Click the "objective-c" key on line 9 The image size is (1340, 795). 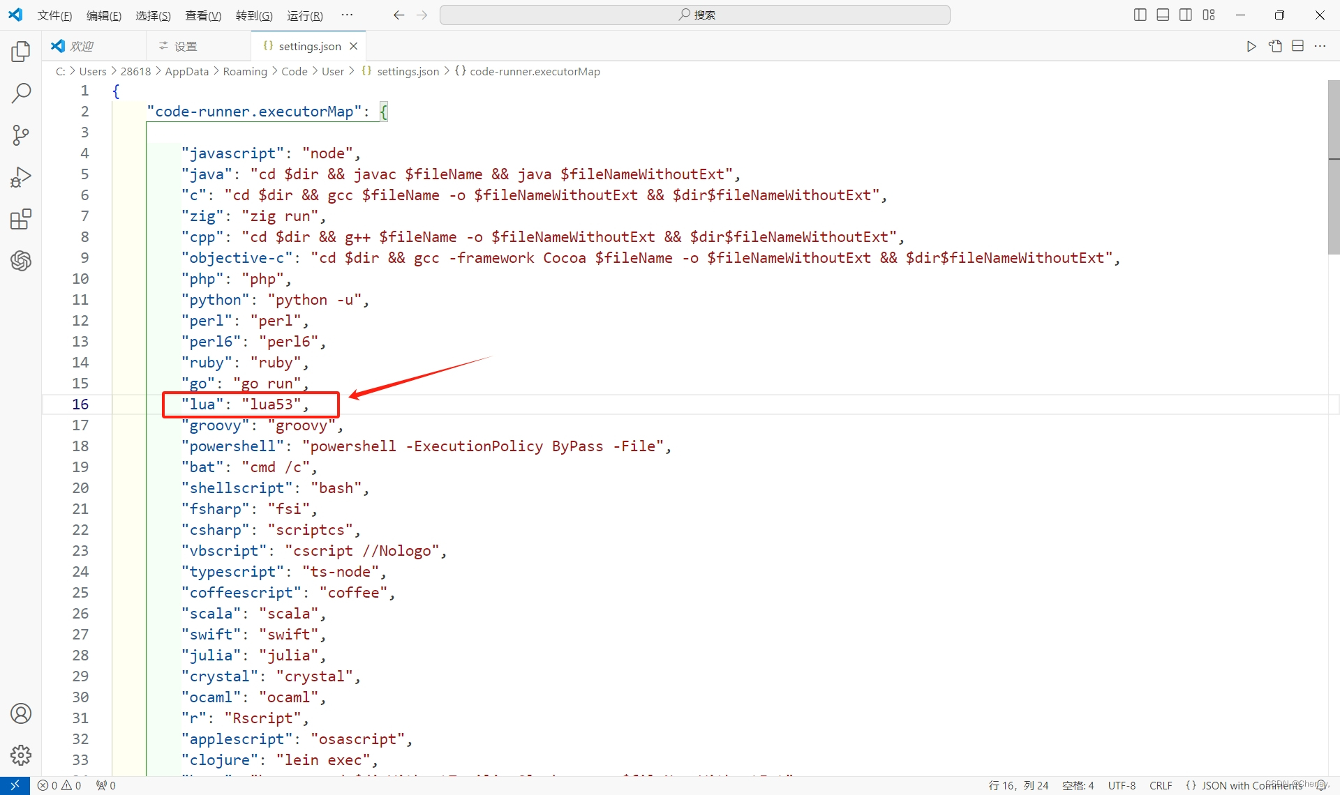237,258
